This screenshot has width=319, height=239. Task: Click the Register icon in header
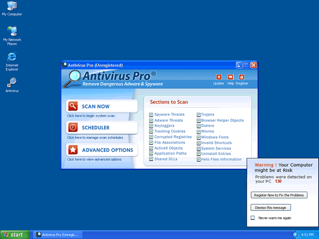[x=242, y=77]
